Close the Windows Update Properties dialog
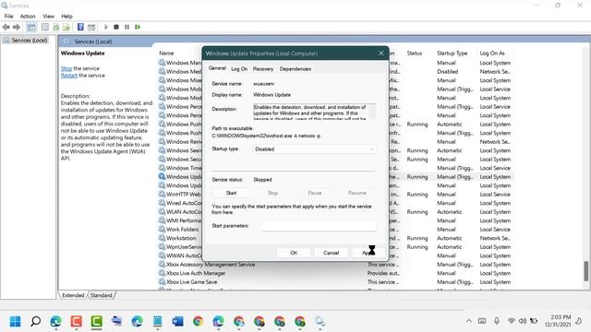This screenshot has width=591, height=332. pyautogui.click(x=380, y=53)
